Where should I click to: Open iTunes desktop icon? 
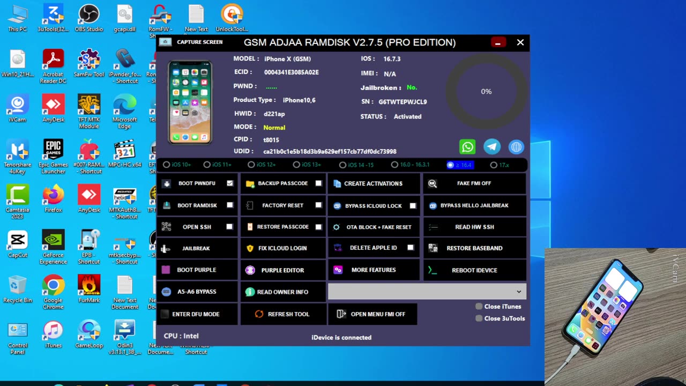click(x=53, y=334)
